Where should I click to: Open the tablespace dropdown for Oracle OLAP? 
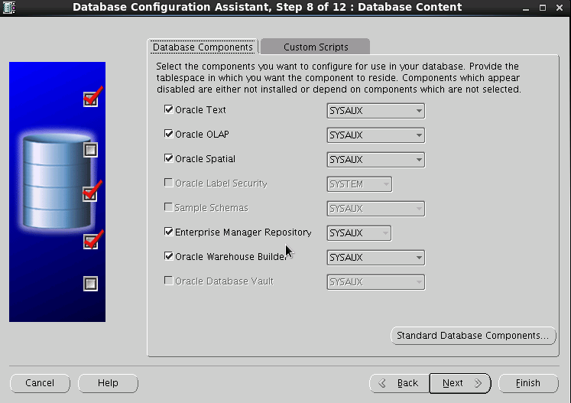tap(376, 135)
